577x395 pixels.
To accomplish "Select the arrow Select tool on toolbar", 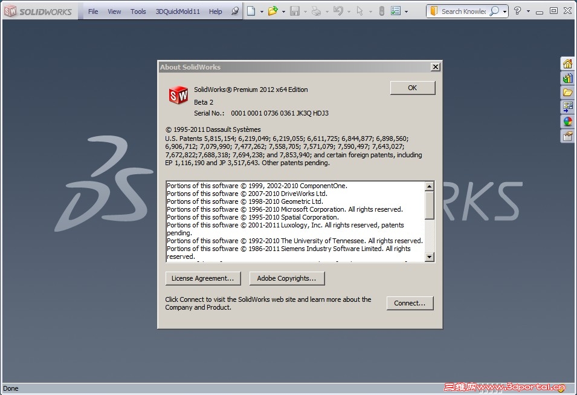I will point(359,11).
